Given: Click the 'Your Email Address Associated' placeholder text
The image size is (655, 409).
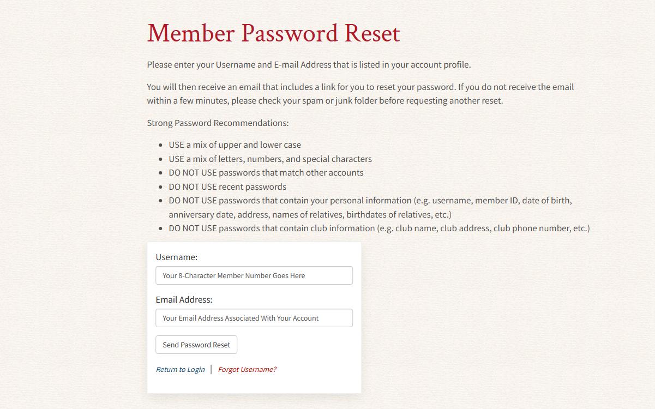Looking at the screenshot, I should [x=241, y=318].
